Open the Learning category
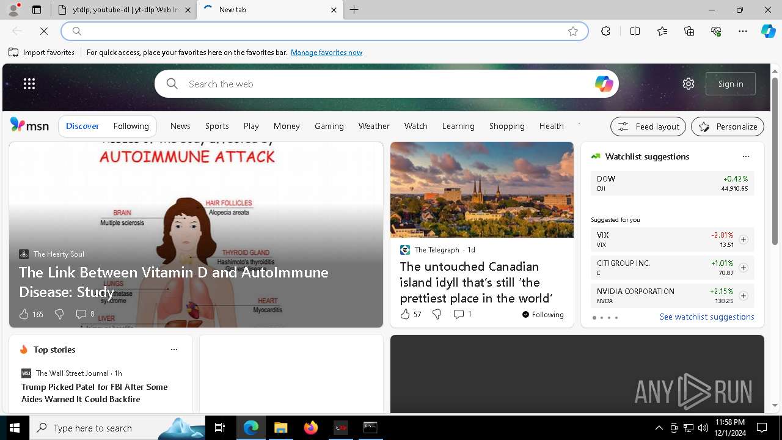782x440 pixels. click(458, 126)
